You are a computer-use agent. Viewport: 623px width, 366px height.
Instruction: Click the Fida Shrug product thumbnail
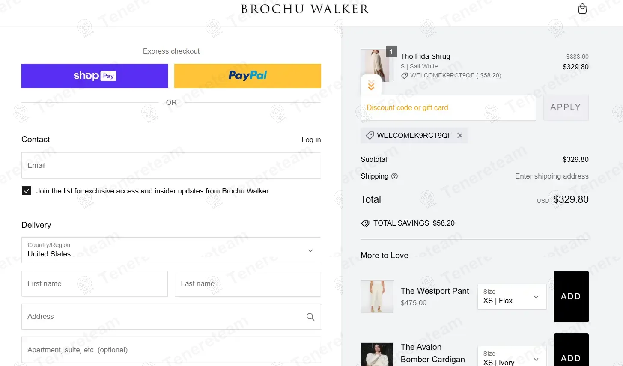pos(375,65)
